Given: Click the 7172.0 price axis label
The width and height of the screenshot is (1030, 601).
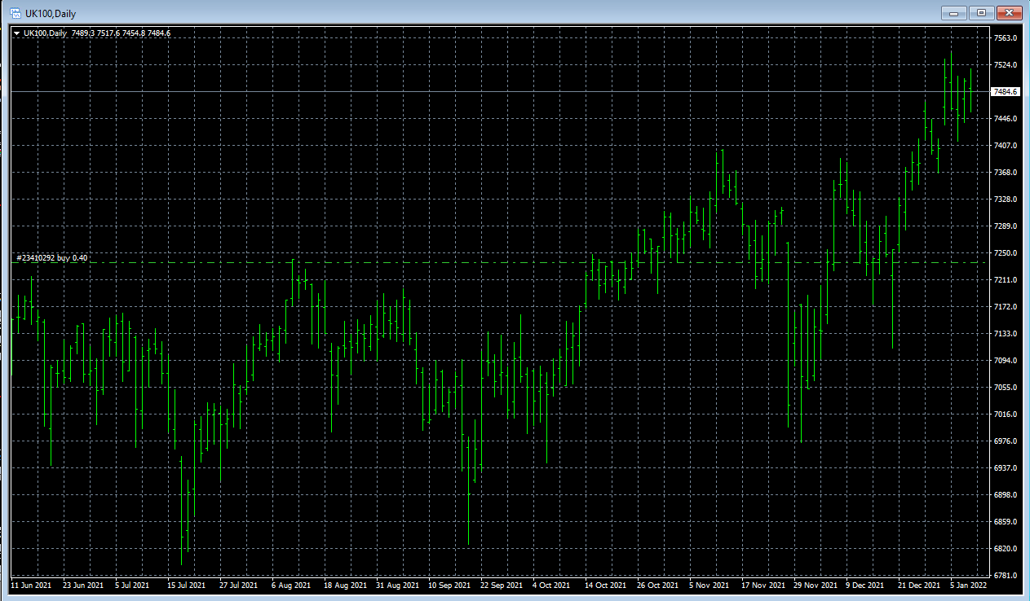Looking at the screenshot, I should [1006, 307].
